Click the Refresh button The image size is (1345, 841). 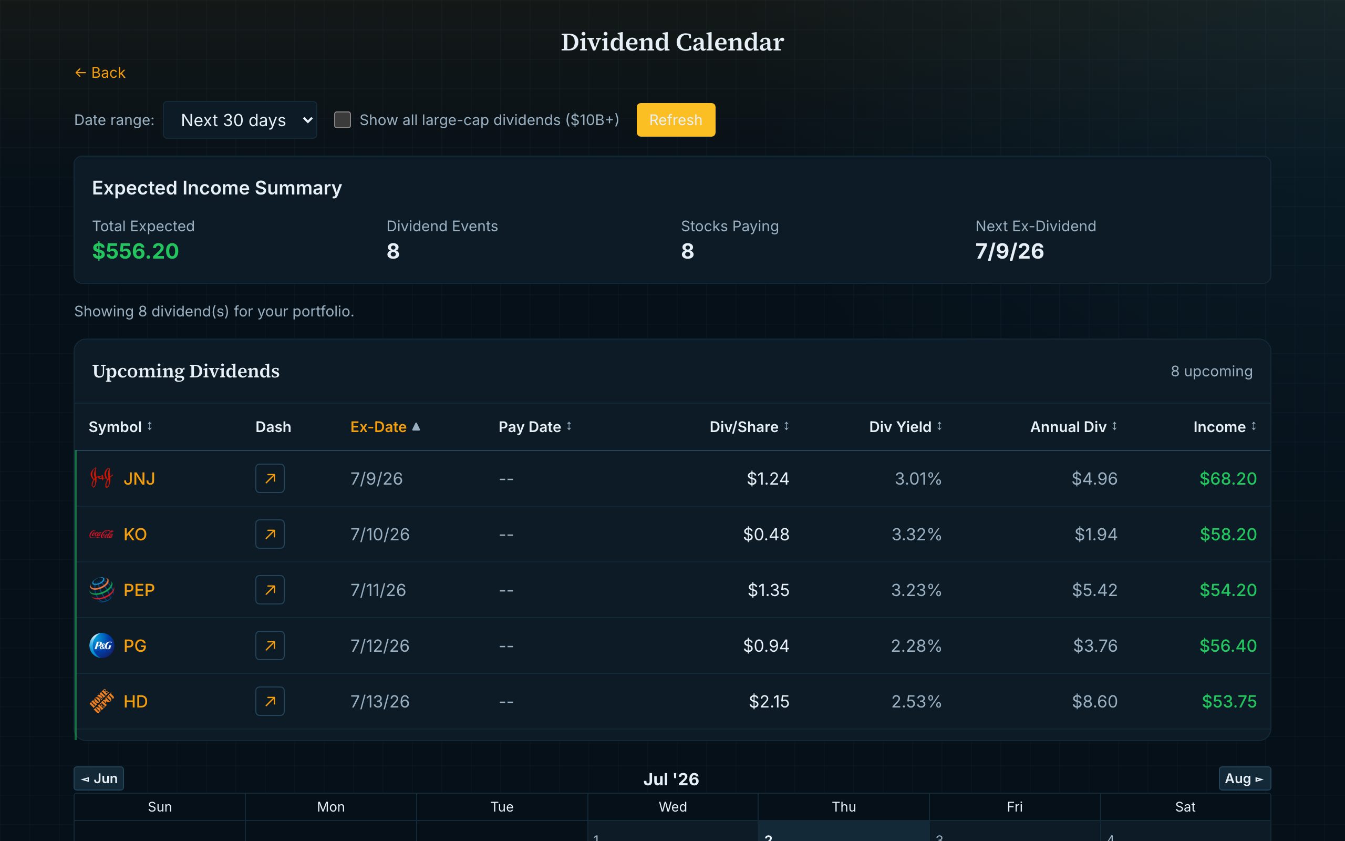pos(676,120)
